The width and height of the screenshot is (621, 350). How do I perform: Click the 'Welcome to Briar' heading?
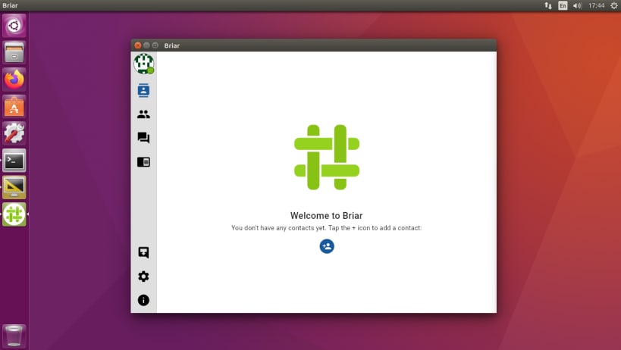[x=326, y=216]
